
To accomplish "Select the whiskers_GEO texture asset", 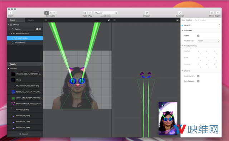I will tap(25, 74).
